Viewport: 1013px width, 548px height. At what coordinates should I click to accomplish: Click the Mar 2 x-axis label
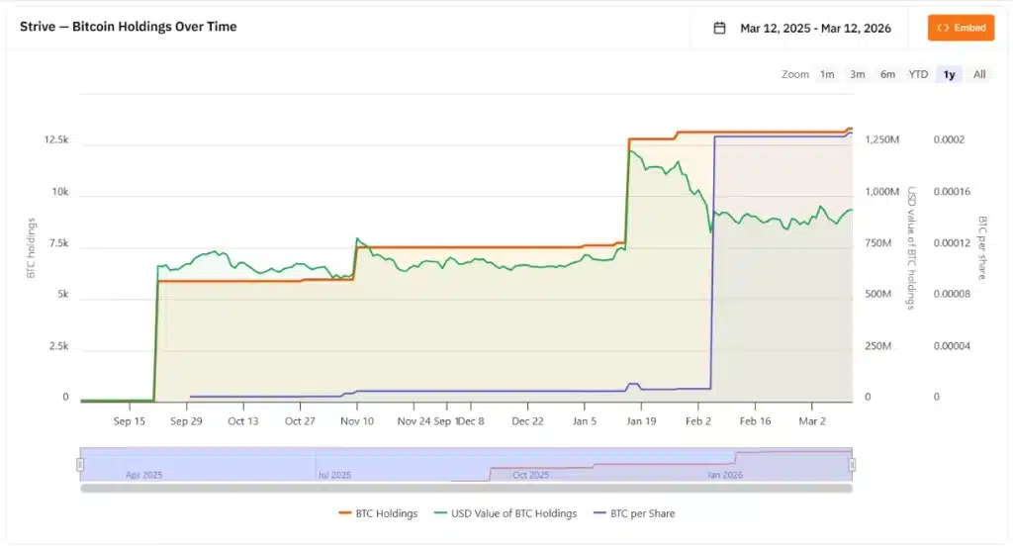point(812,420)
